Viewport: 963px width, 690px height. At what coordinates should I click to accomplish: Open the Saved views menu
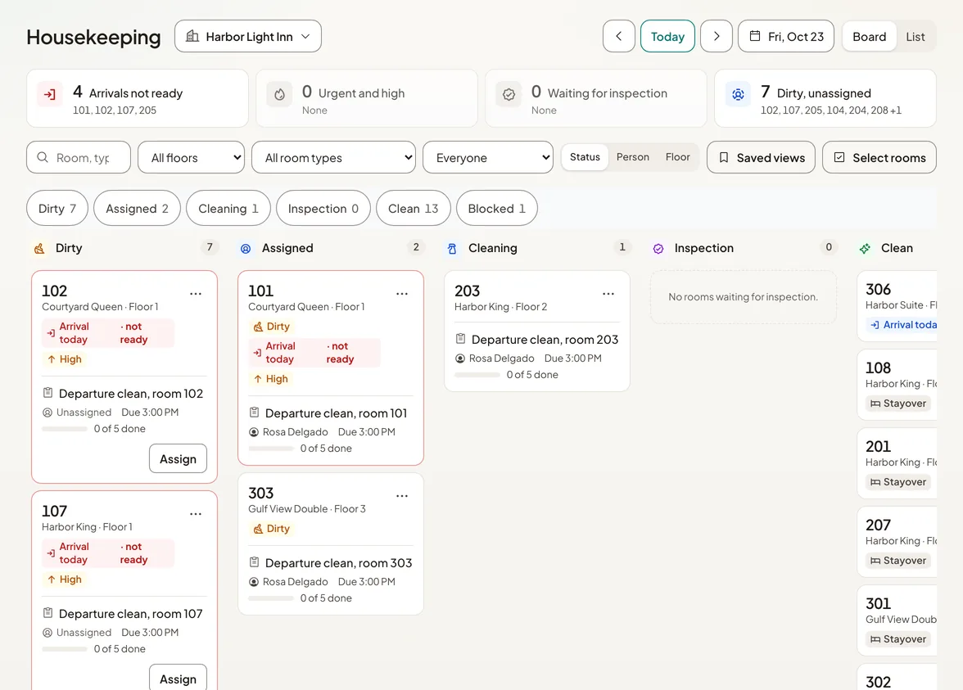761,158
